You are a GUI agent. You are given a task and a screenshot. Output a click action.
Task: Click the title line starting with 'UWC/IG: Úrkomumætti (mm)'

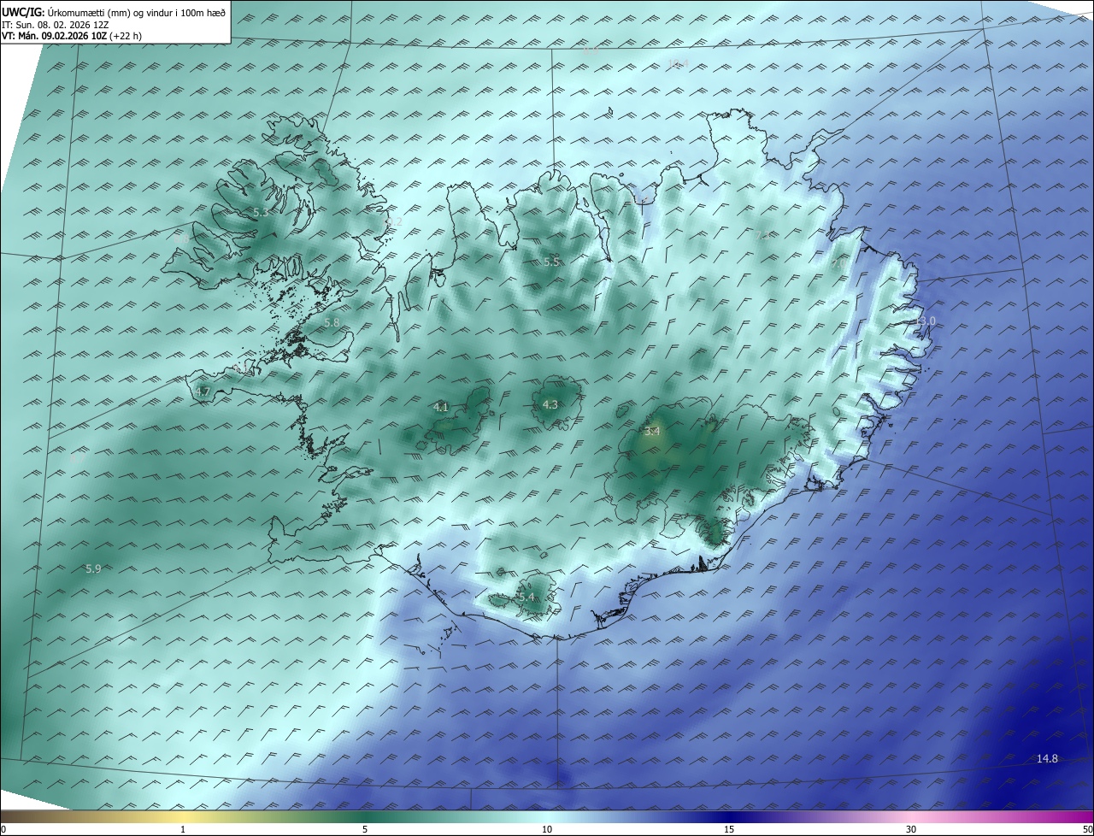point(114,13)
